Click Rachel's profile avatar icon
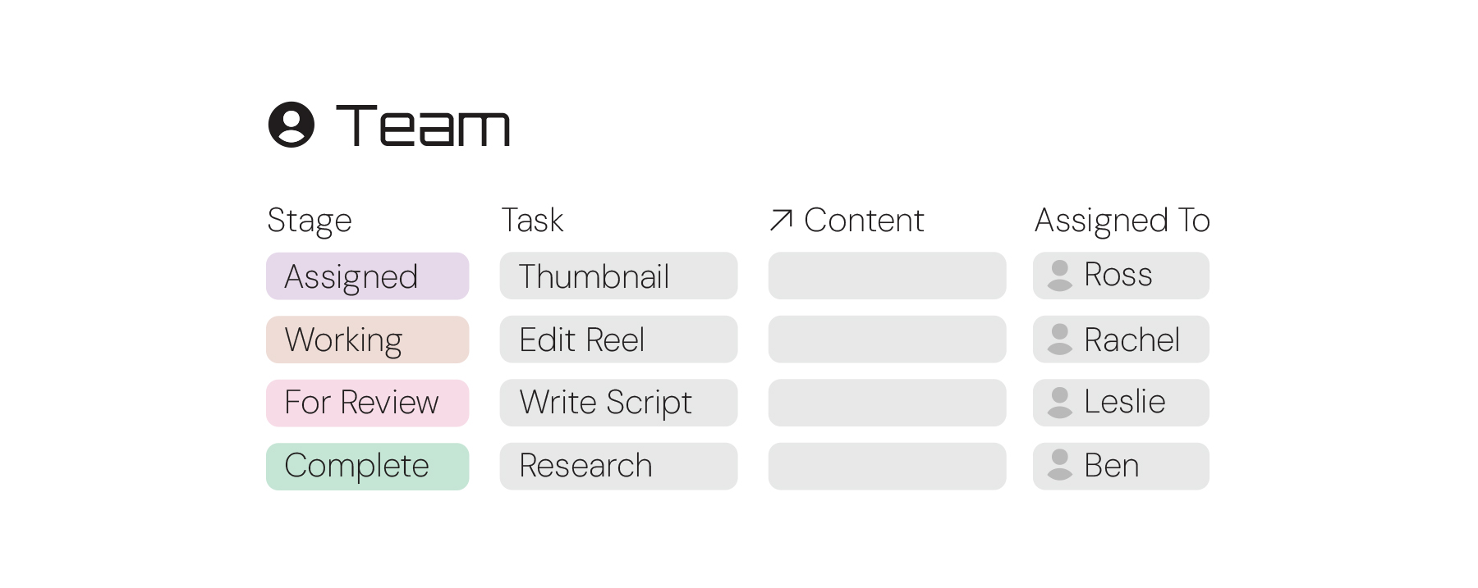The image size is (1478, 588). [x=1060, y=339]
